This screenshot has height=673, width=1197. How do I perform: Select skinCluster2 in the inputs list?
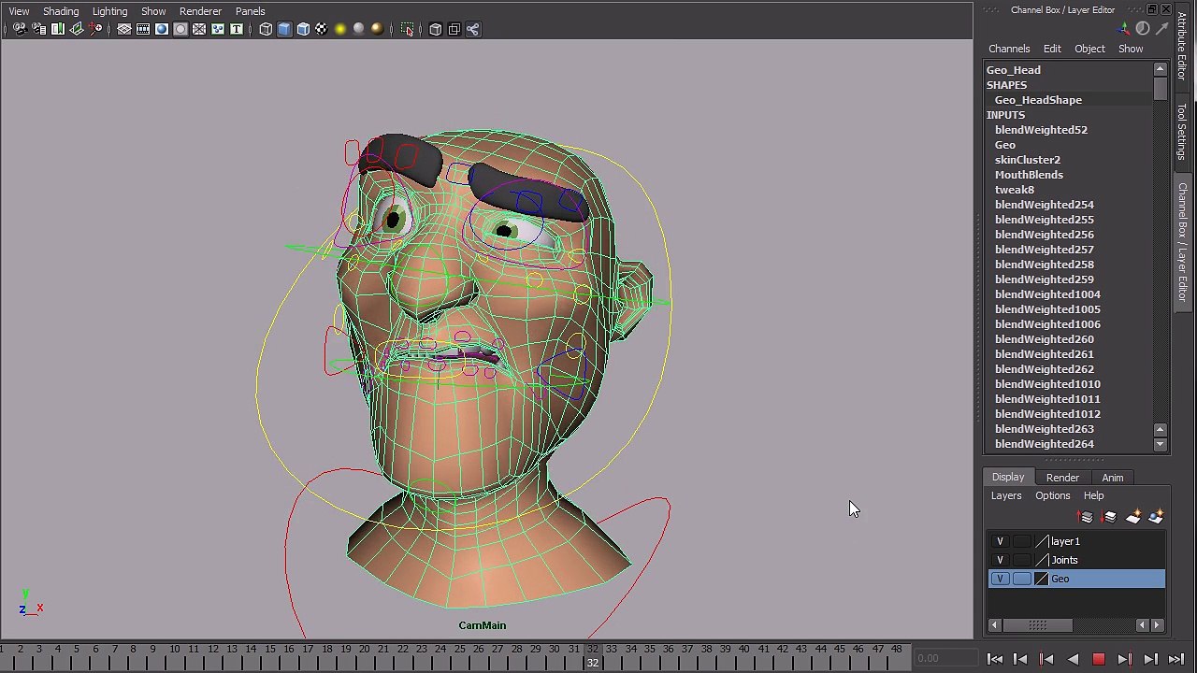tap(1028, 160)
